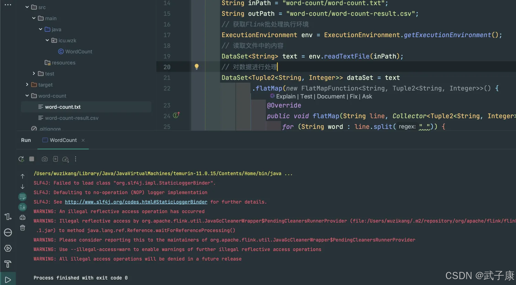Click getExecutionEnvironment in line 17
Viewport: 516px width, 285px height.
448,35
